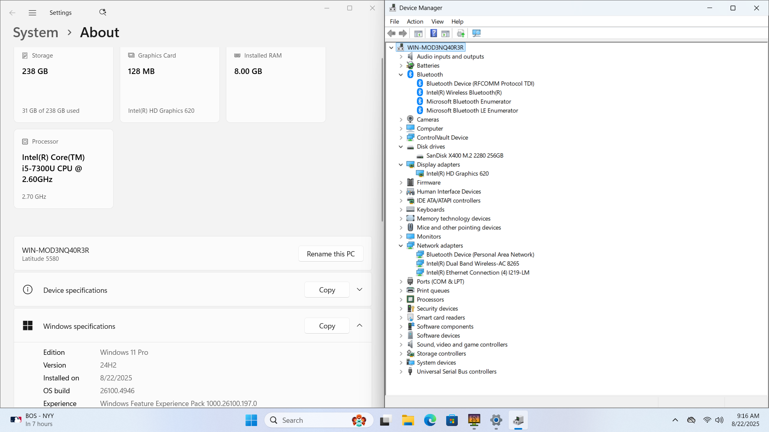Expand Universal Serial Bus controllers category
This screenshot has width=769, height=432.
[401, 372]
